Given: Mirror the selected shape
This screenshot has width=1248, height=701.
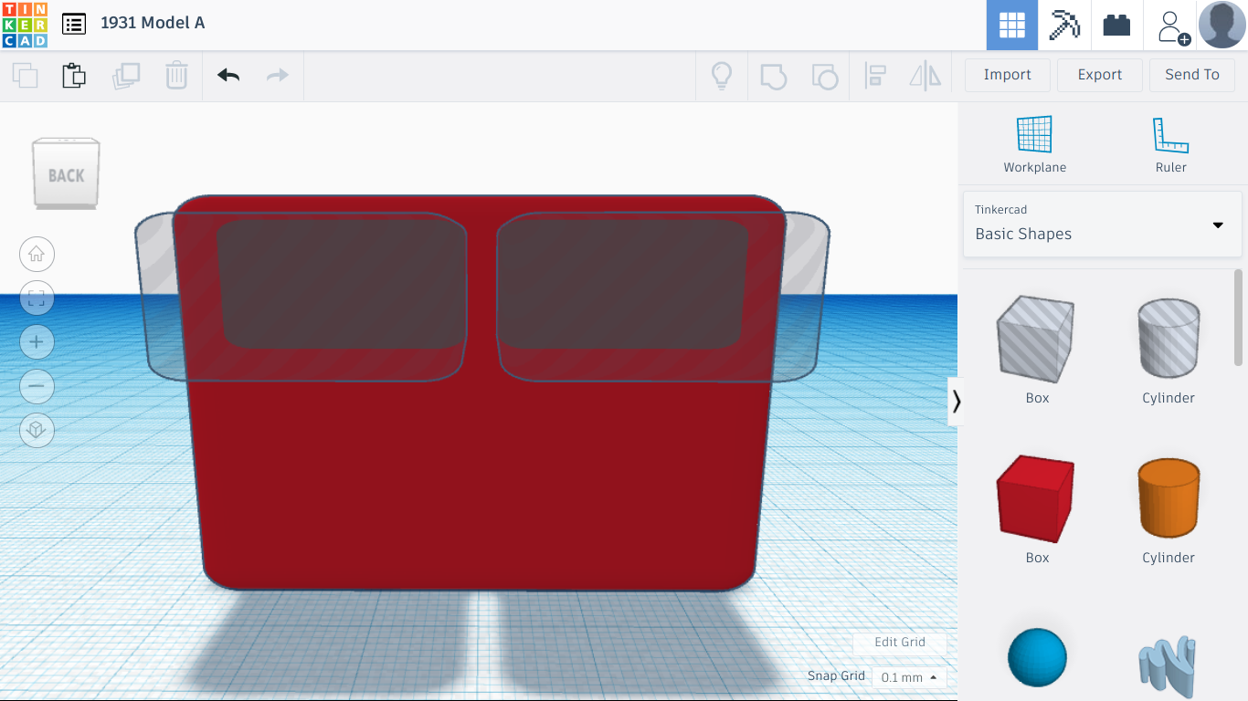Looking at the screenshot, I should tap(925, 76).
